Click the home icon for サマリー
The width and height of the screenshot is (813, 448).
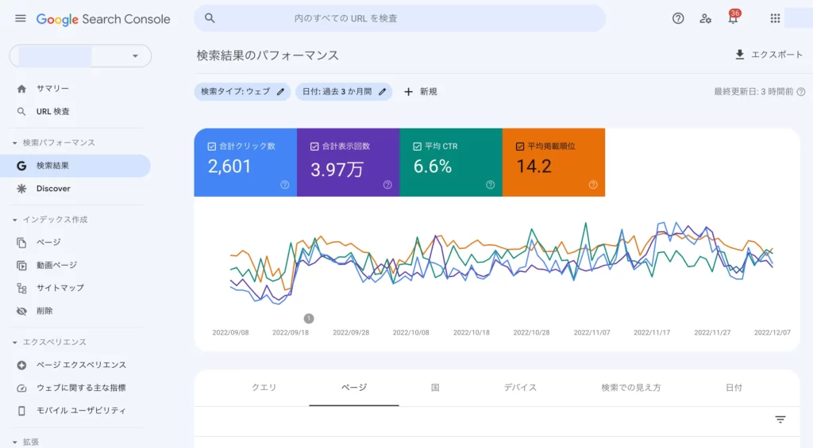point(21,89)
